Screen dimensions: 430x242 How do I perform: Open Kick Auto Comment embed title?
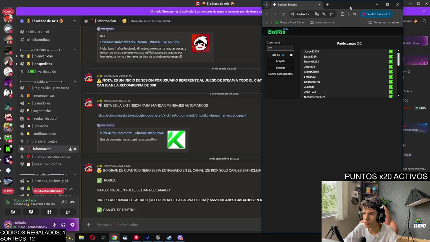[132, 133]
